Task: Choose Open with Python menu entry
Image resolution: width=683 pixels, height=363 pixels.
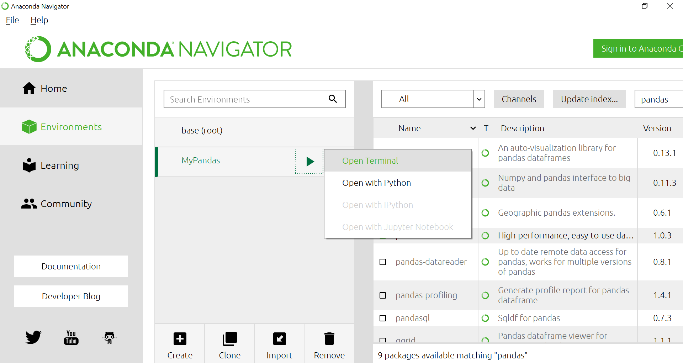Action: 376,183
